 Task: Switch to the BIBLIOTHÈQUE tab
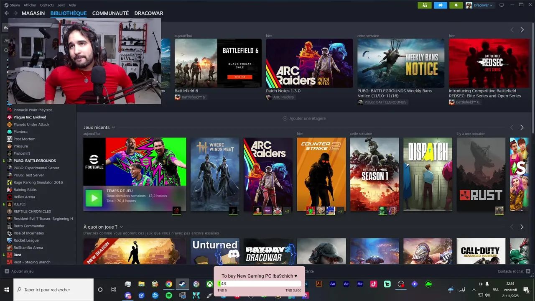click(x=69, y=13)
